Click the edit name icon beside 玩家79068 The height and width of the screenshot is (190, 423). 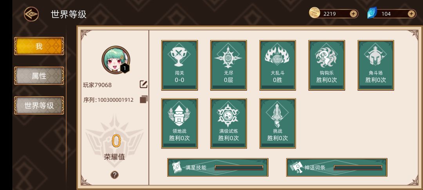pos(143,84)
